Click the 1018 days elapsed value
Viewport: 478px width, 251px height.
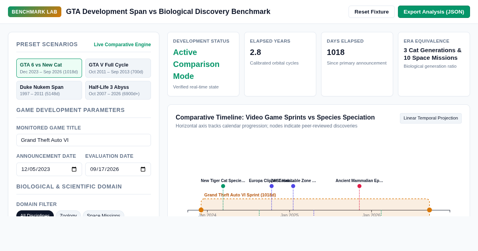[x=336, y=52]
